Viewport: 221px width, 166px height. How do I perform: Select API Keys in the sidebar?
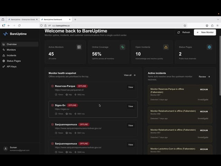[x=11, y=66]
